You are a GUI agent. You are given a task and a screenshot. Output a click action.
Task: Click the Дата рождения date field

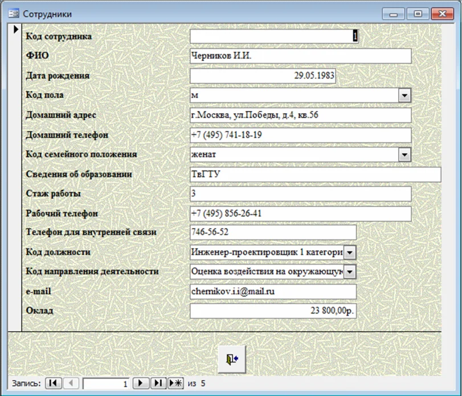[262, 75]
